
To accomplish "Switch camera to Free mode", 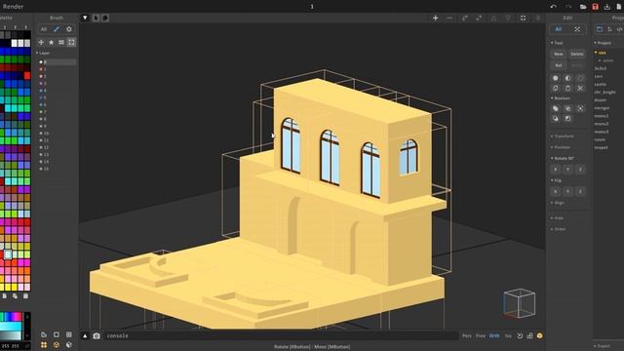I will pyautogui.click(x=481, y=335).
